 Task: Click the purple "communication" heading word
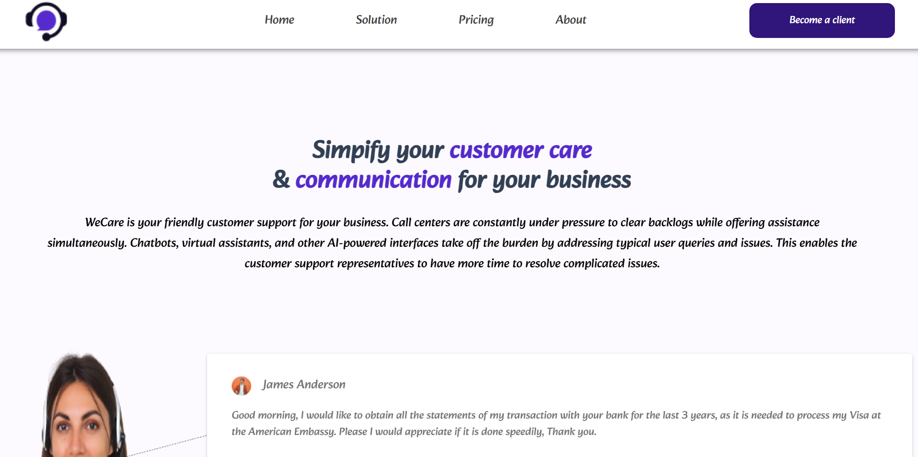tap(373, 180)
